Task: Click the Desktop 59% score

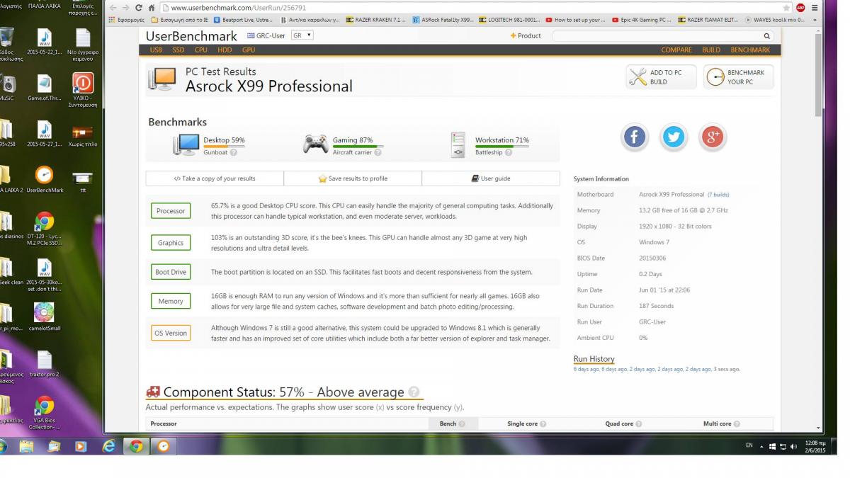Action: (224, 140)
